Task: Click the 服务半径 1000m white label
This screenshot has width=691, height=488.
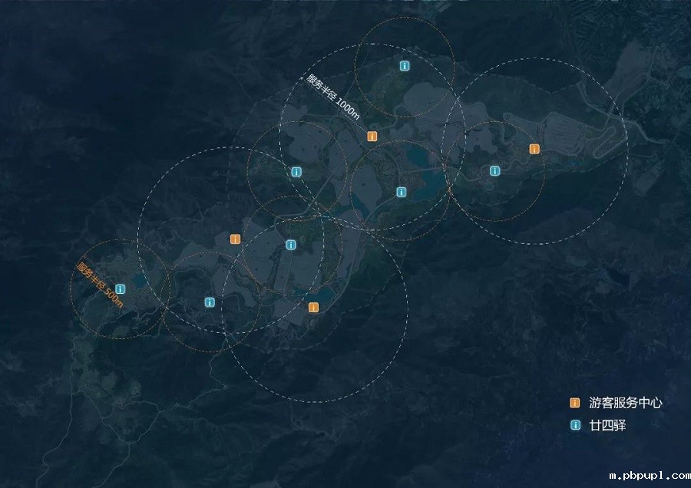Action: coord(333,97)
